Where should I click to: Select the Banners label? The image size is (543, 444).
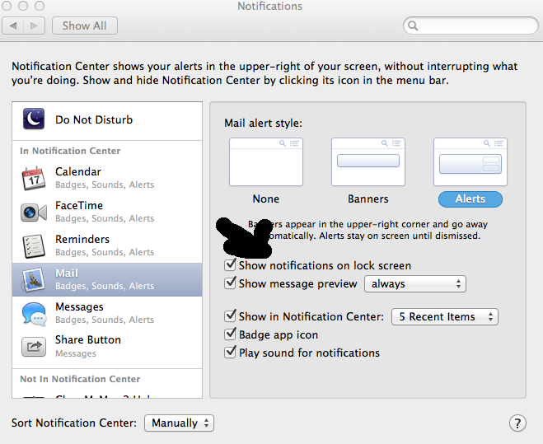coord(368,199)
